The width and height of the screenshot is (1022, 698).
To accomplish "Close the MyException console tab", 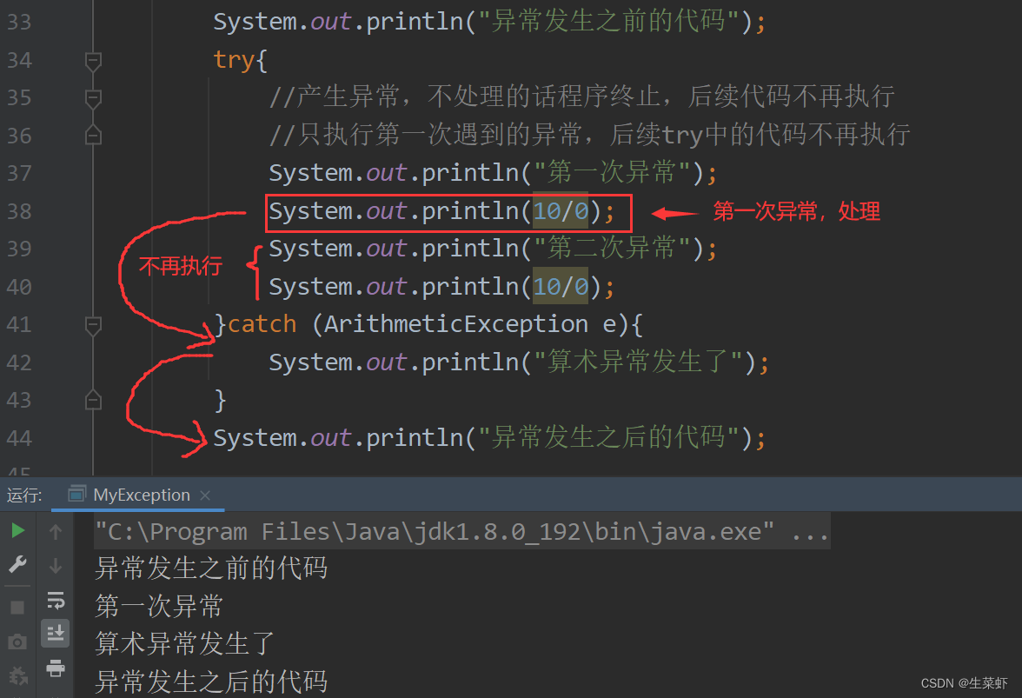I will [x=205, y=495].
